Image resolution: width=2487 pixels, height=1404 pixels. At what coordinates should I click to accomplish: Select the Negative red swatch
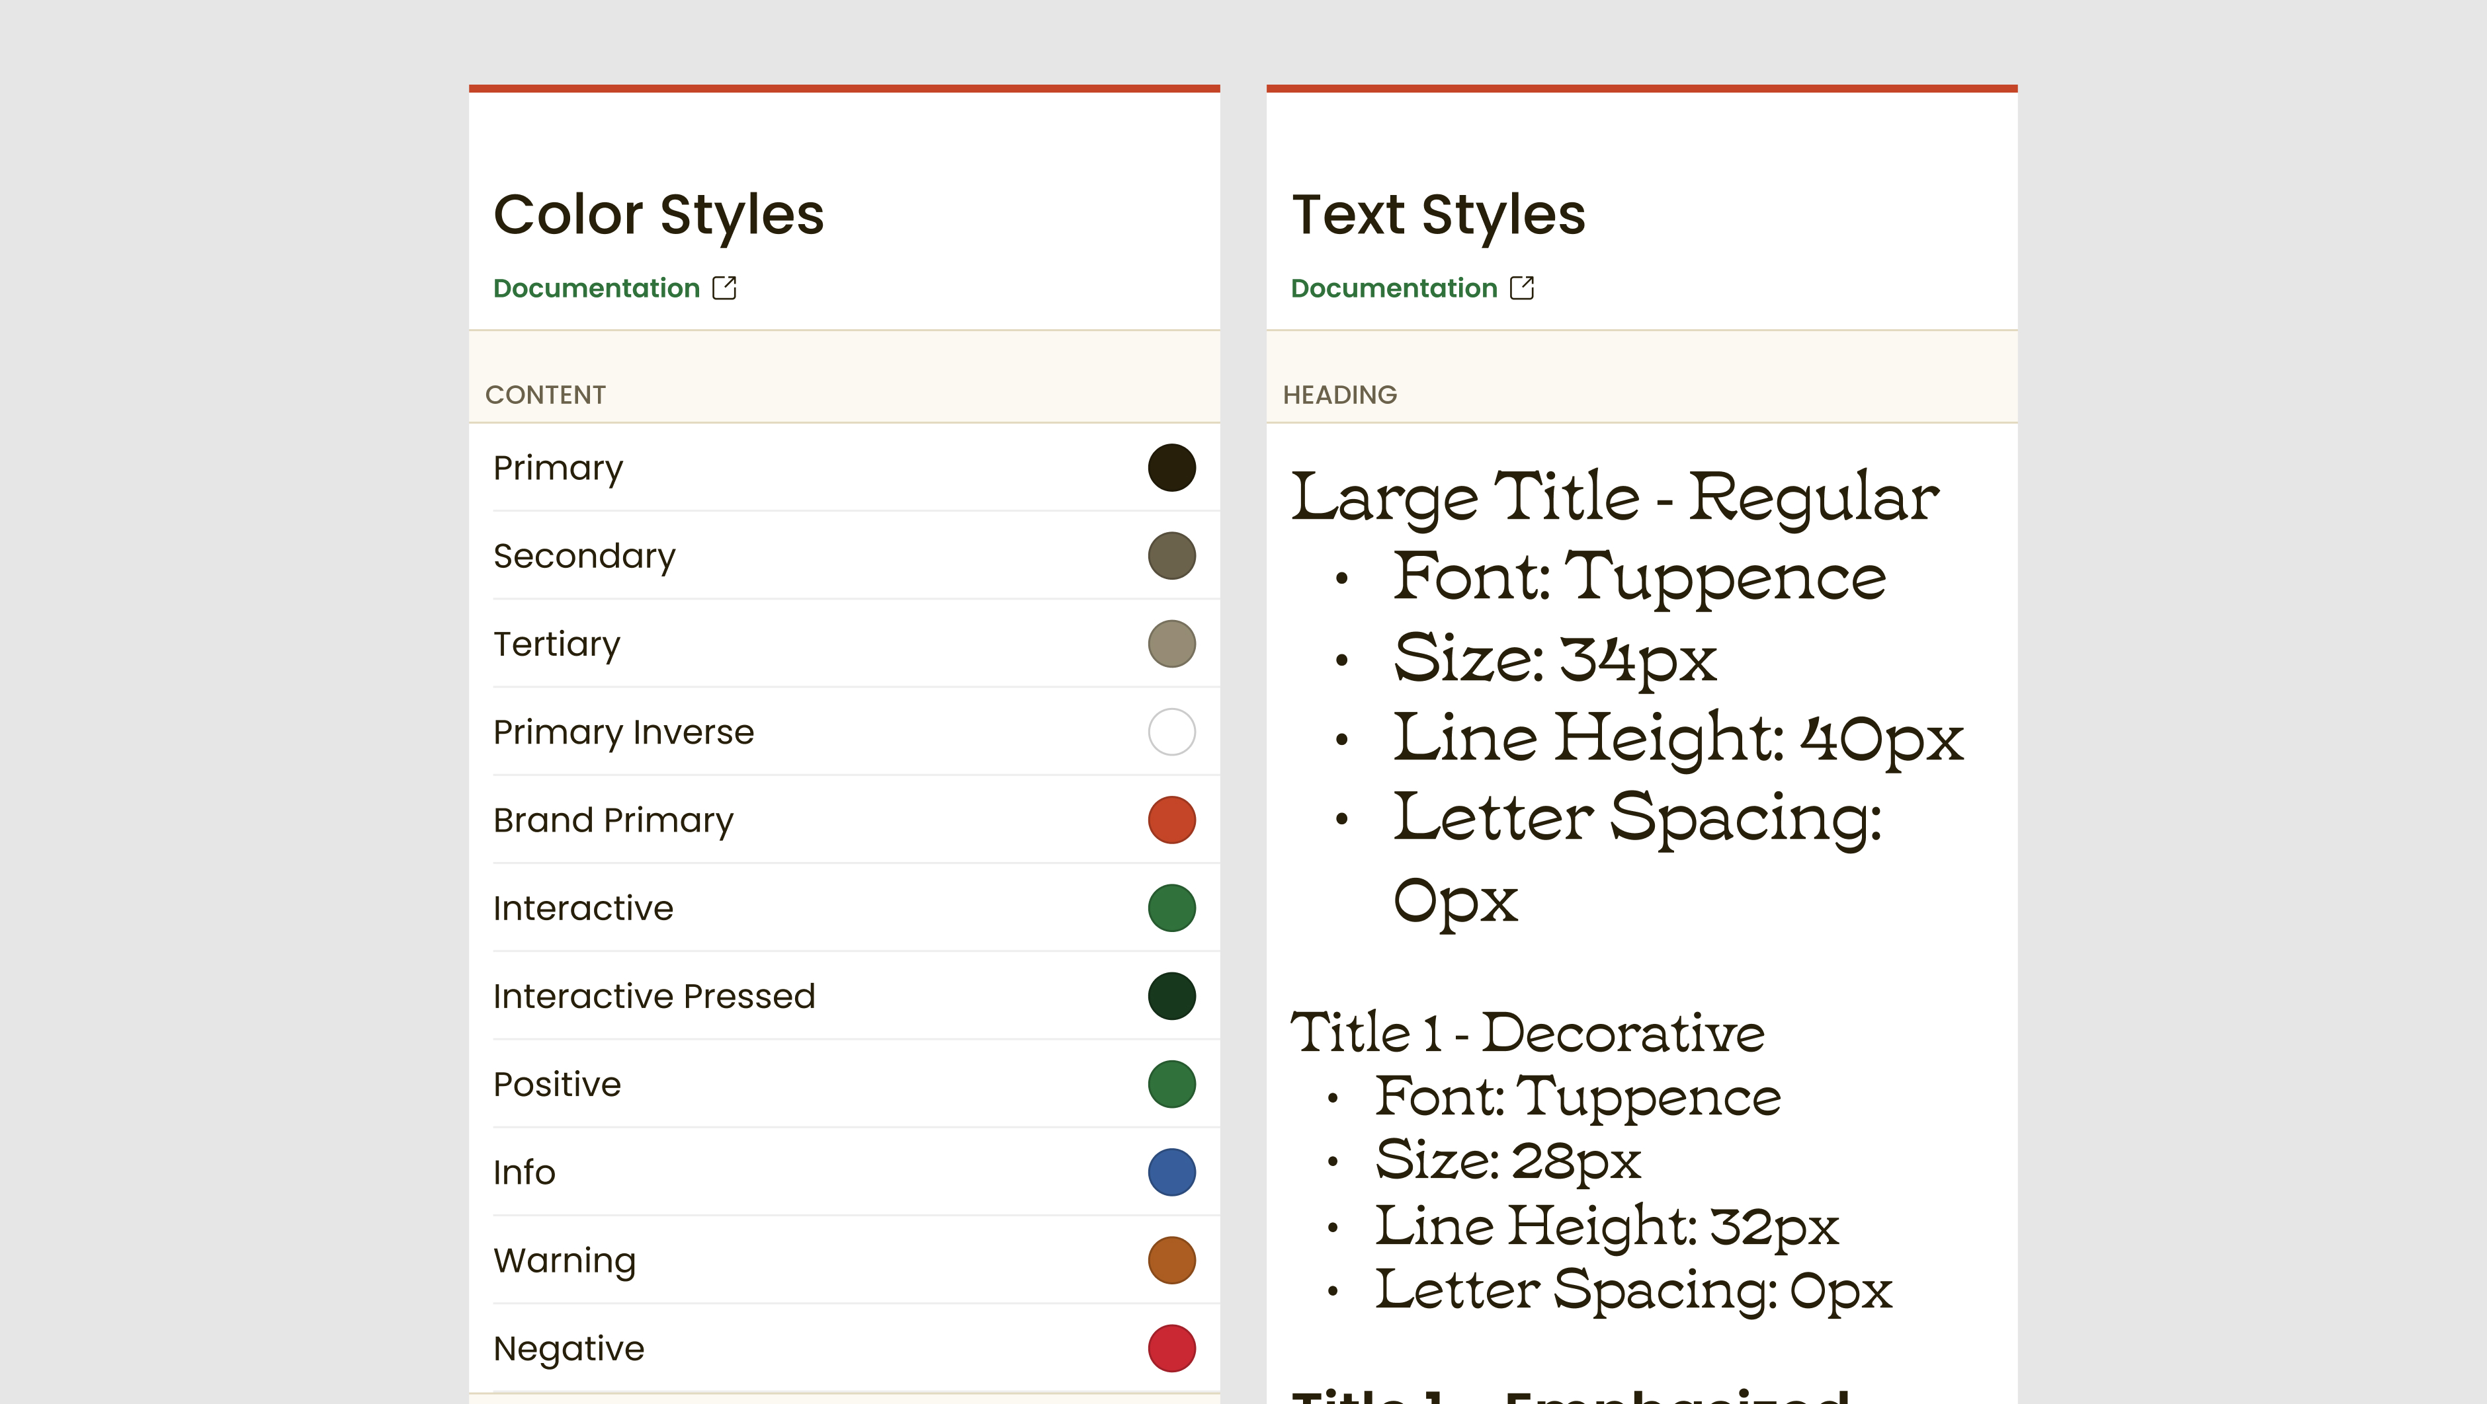click(x=1171, y=1348)
